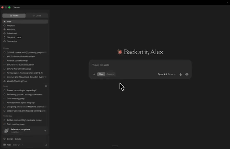
Task: Open Internet and AI parallels chat
Action: (25, 77)
